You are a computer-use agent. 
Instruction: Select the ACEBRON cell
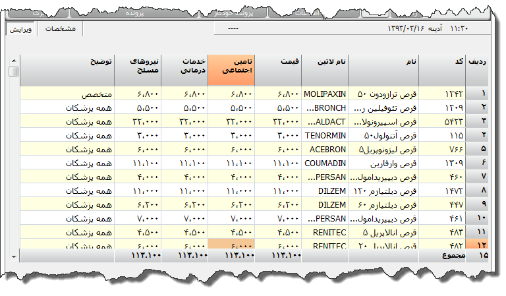(x=325, y=150)
